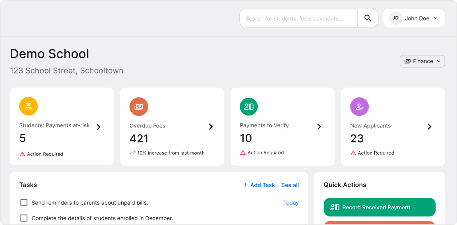Click Record Received Payment button

(x=380, y=207)
